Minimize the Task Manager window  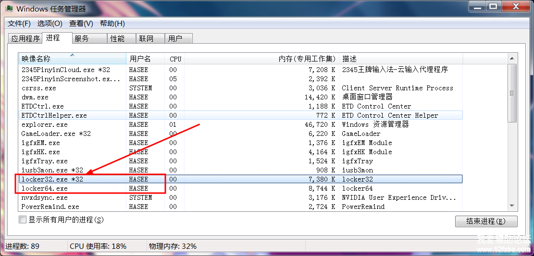(477, 5)
